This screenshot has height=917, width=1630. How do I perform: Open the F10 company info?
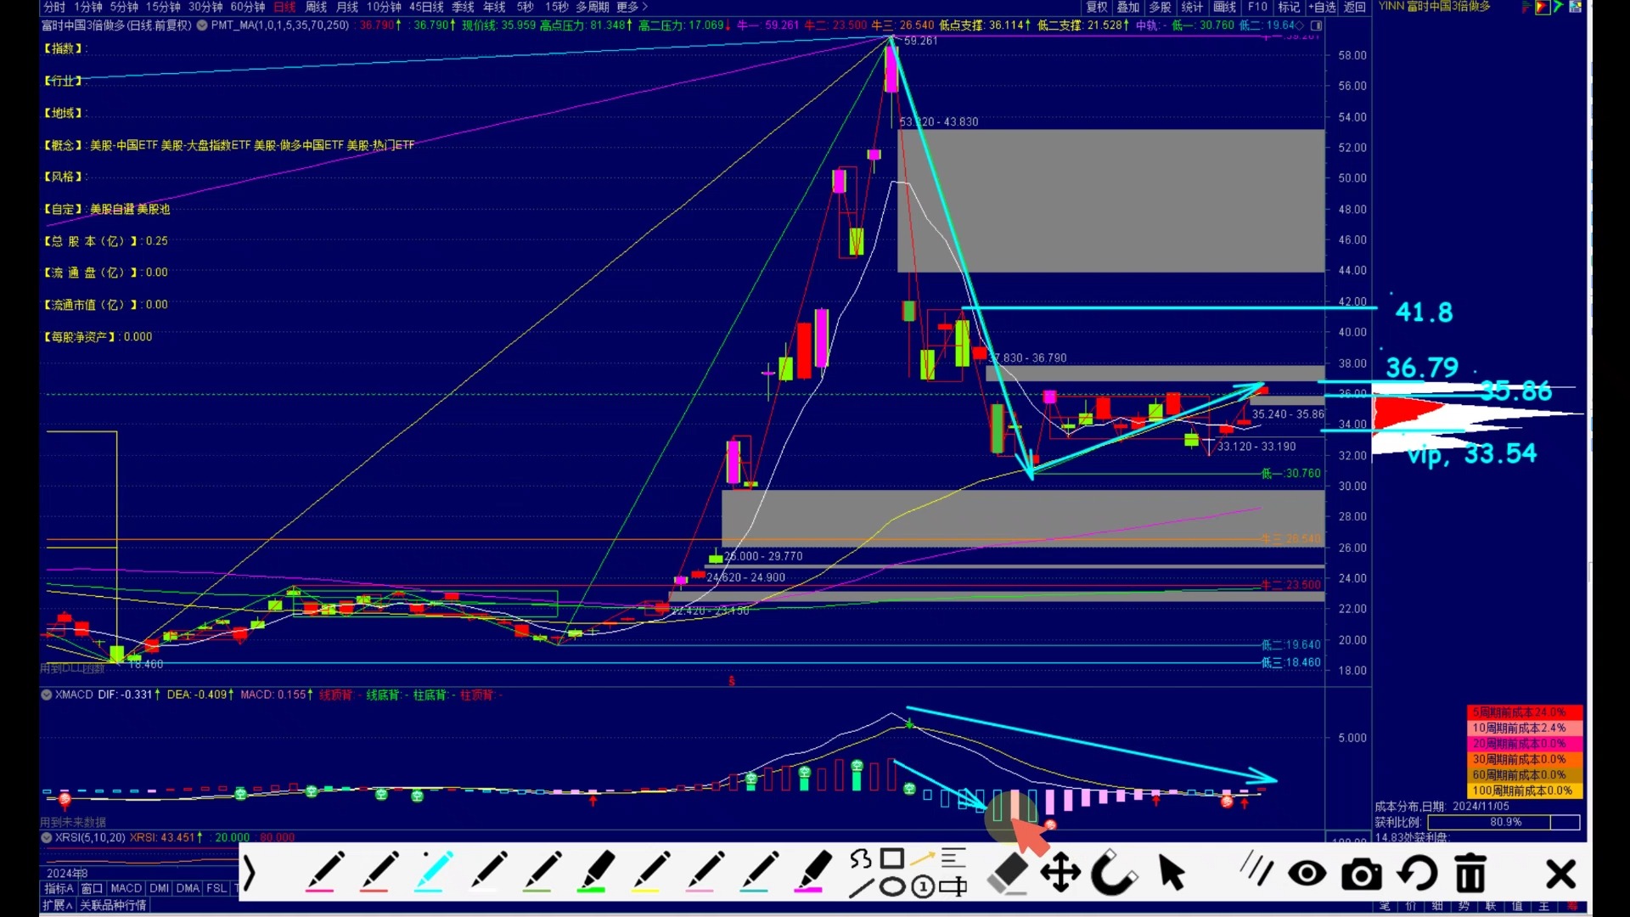tap(1257, 7)
